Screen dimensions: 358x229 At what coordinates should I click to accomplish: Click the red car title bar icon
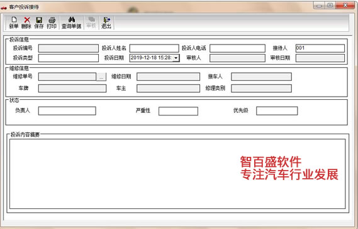point(4,8)
